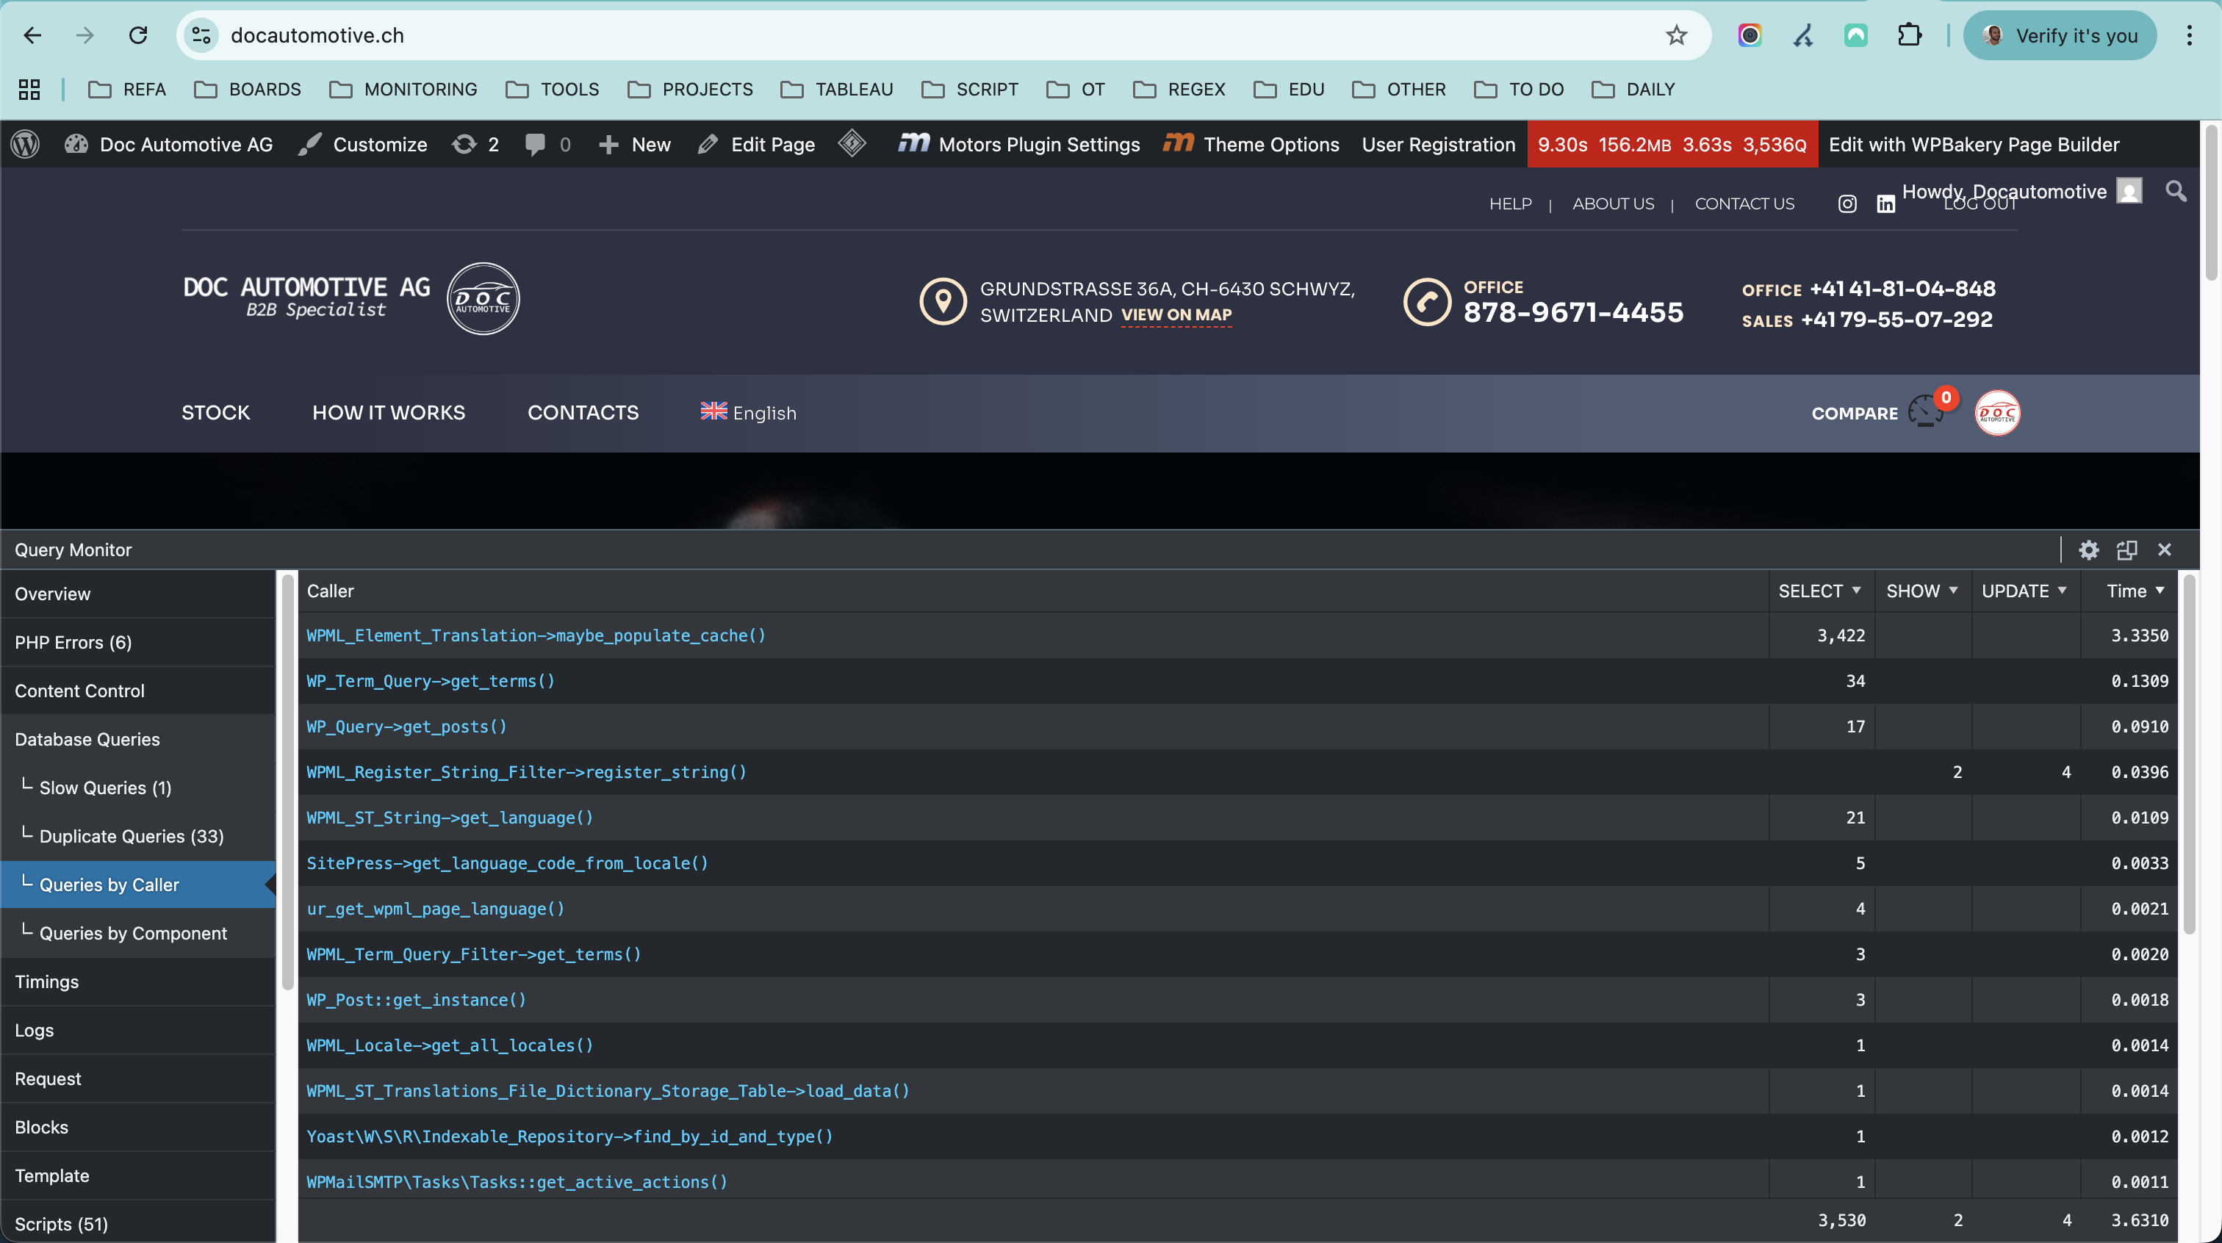
Task: Open the browser Extensions puzzle icon
Action: pos(1910,35)
